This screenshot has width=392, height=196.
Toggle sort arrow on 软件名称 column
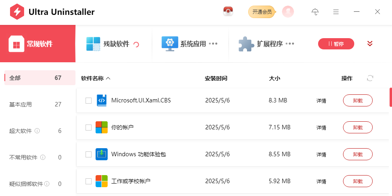click(108, 78)
